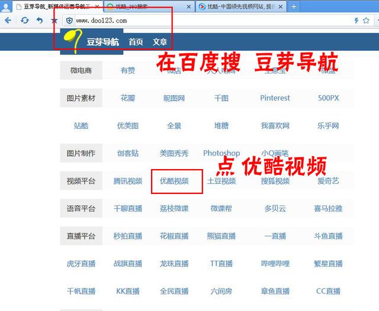
Task: Open the 创客贴 link
Action: click(x=128, y=153)
